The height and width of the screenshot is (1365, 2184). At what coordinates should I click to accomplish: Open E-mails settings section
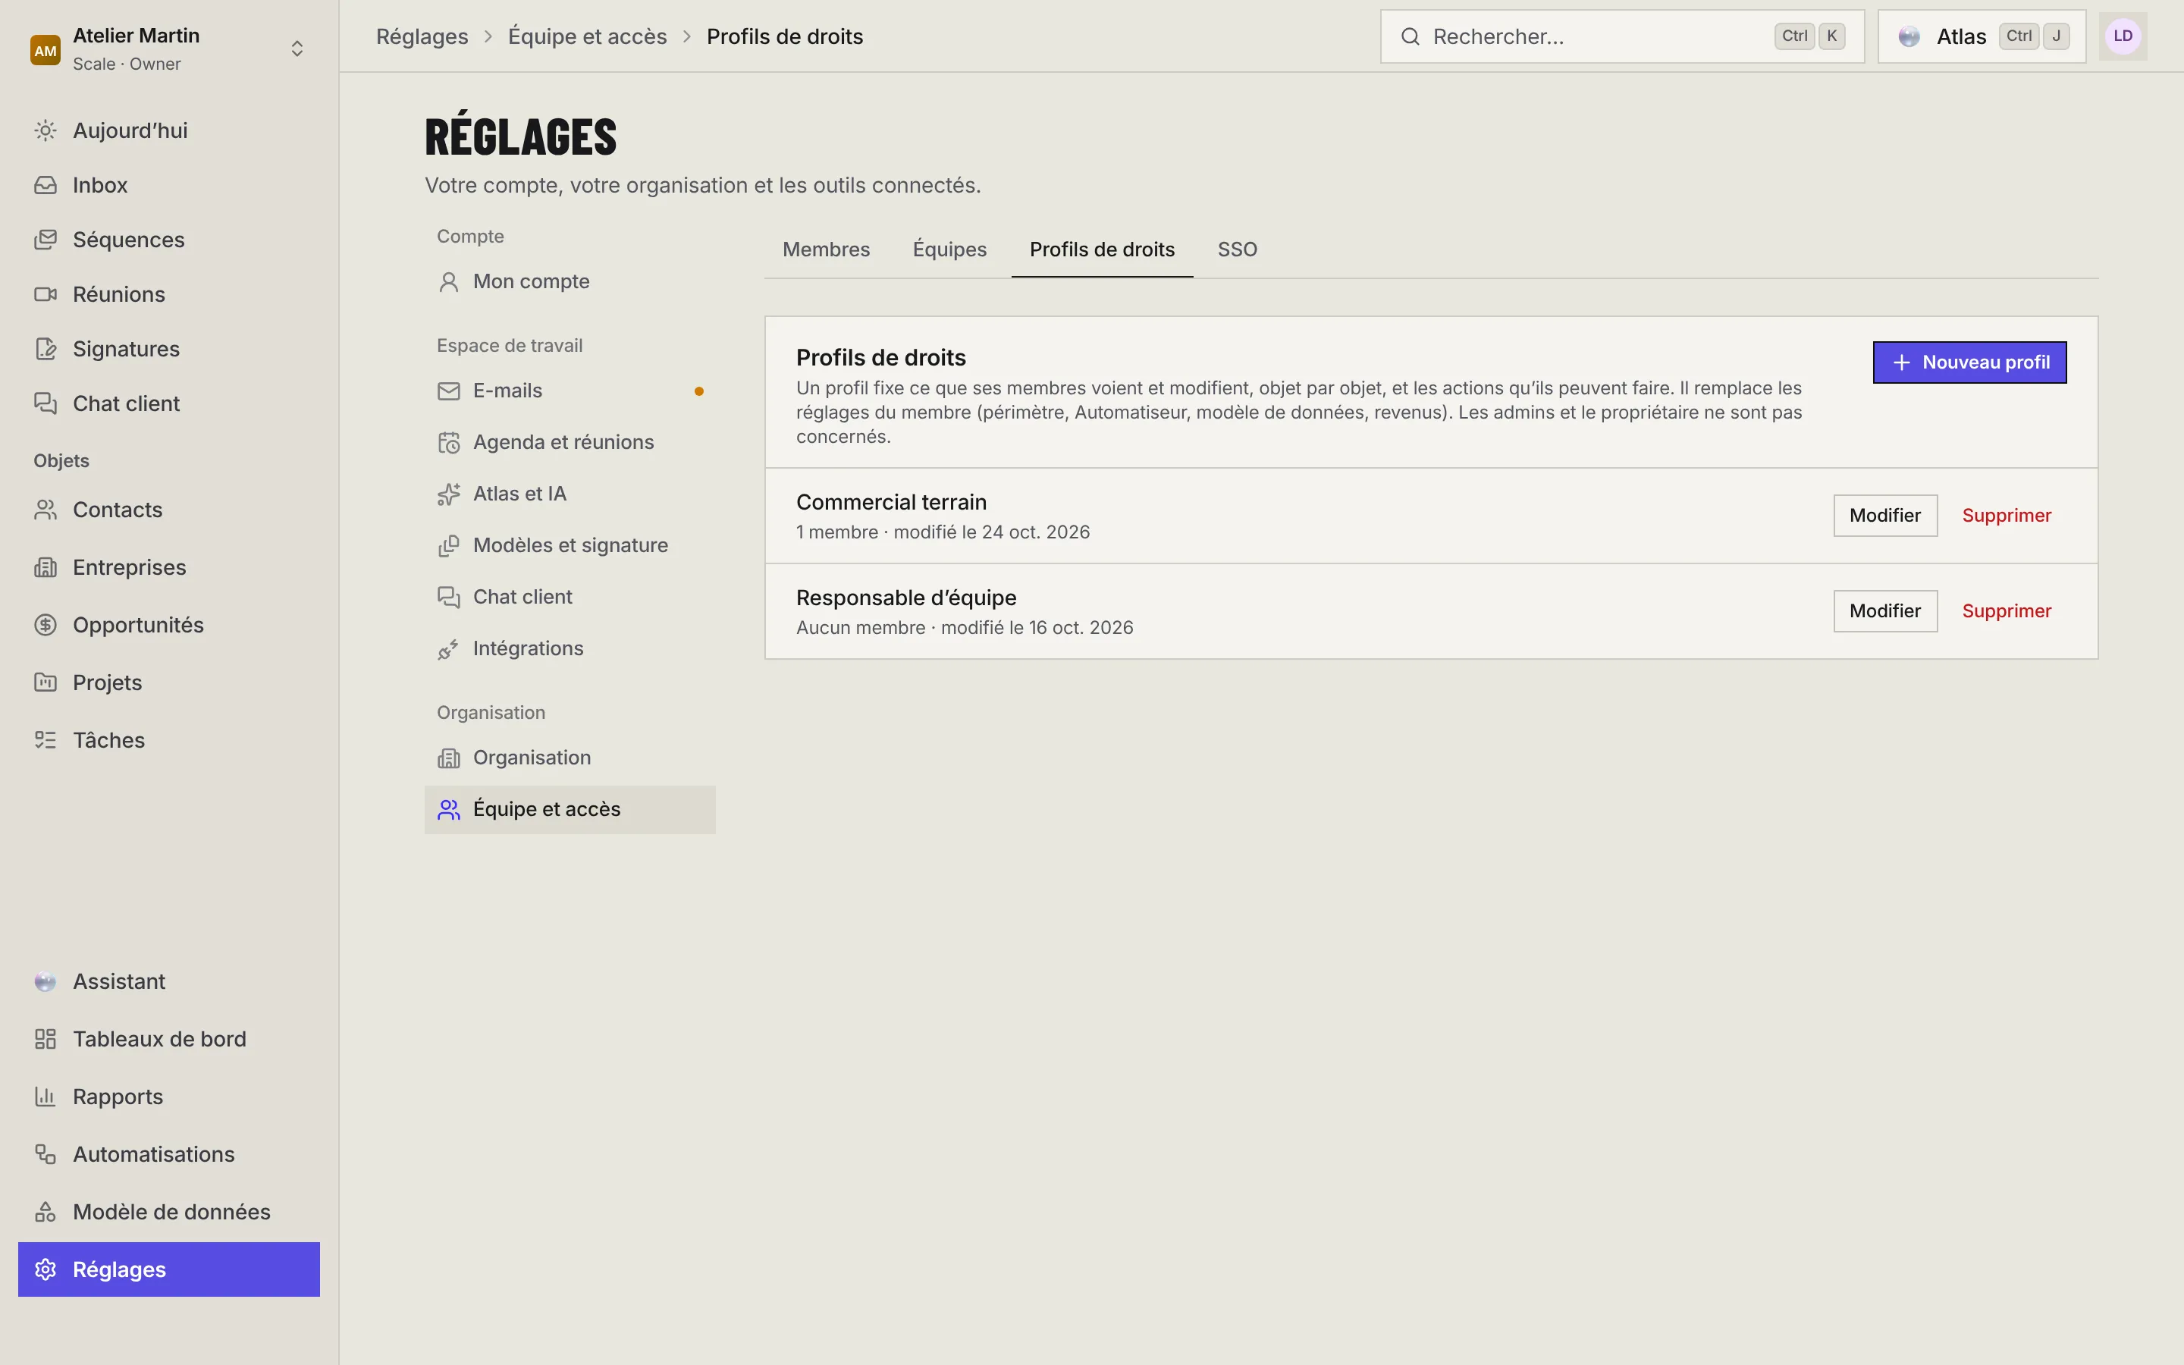[570, 391]
